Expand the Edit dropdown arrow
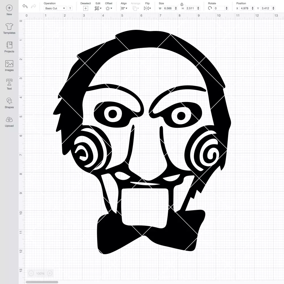 coord(101,8)
